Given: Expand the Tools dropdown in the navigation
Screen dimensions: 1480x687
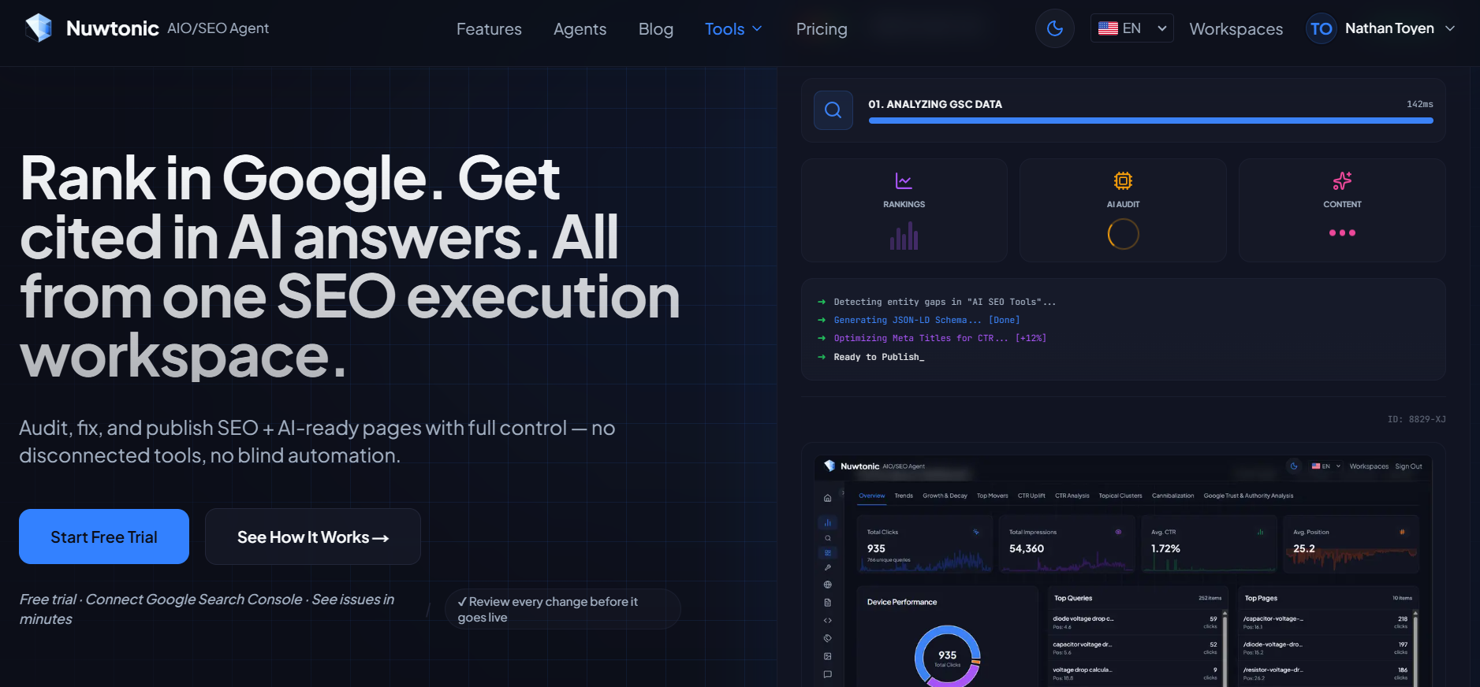Looking at the screenshot, I should [733, 29].
